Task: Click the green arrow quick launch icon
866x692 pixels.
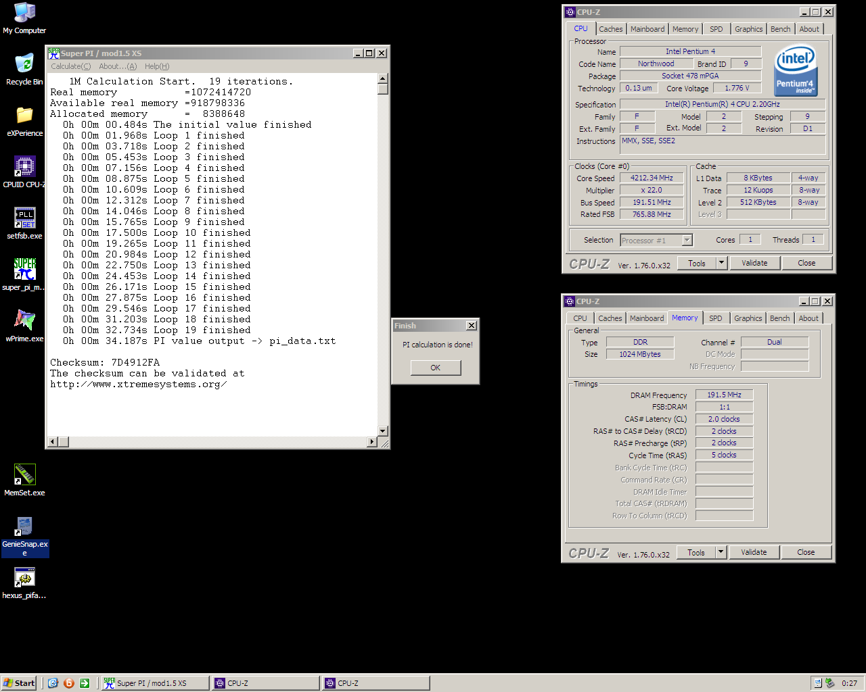Action: (85, 683)
